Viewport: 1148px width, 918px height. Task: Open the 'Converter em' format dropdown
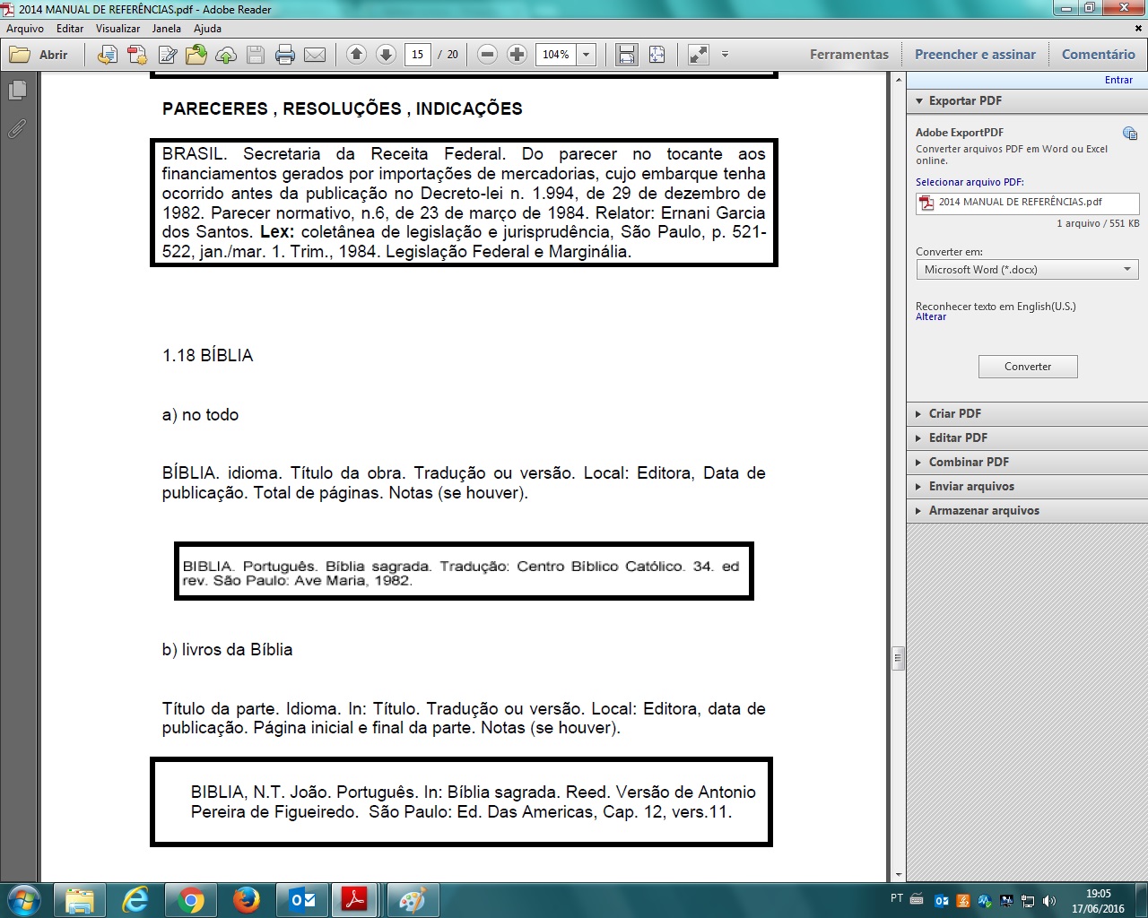pos(1027,270)
